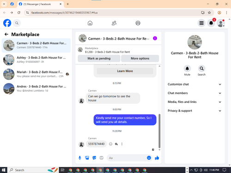Open the Facebook search icon
Viewport: 231px width, 173px height.
[17, 23]
